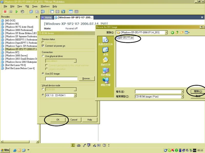Viewport: 205px width, 153px height.
Task: Open My Documents place in Browse dialog
Action: pyautogui.click(x=106, y=61)
